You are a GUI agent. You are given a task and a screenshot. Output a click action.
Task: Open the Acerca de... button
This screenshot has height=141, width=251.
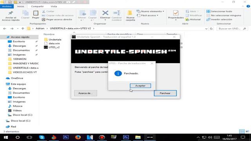[x=85, y=93]
